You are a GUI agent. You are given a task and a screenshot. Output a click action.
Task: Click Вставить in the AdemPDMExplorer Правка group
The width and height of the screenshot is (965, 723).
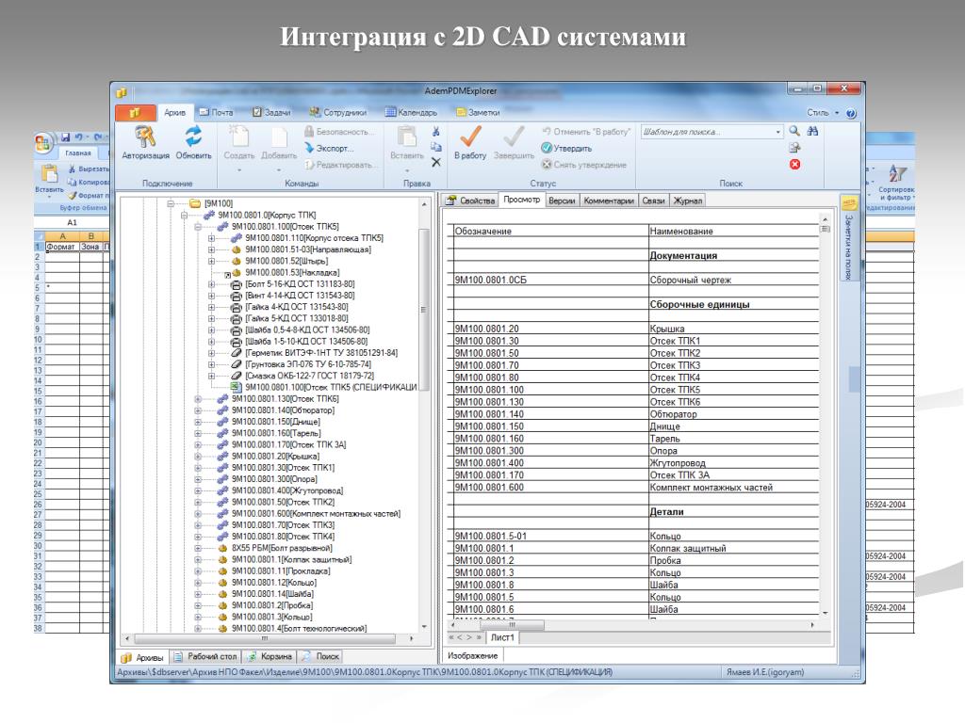tap(407, 148)
